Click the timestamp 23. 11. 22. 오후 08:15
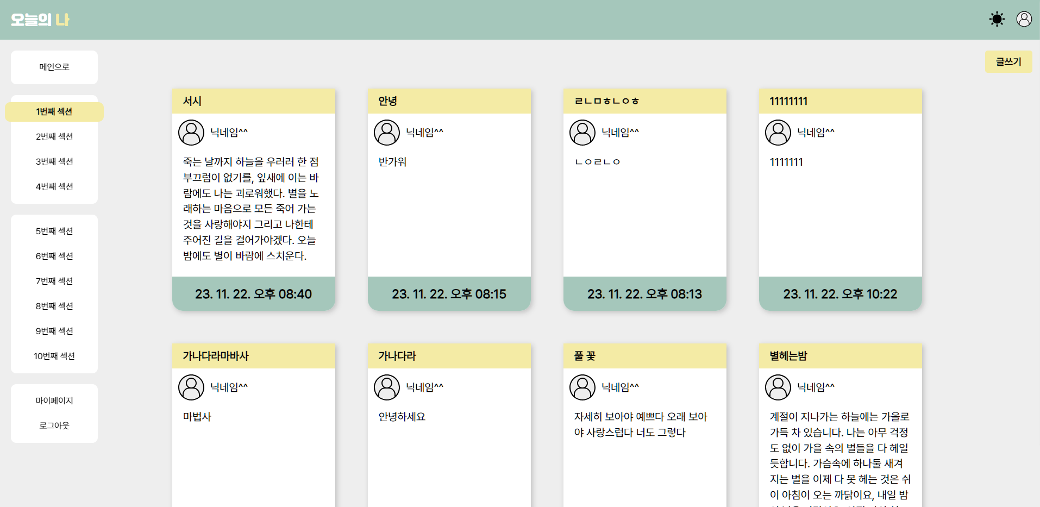This screenshot has width=1040, height=507. tap(449, 294)
